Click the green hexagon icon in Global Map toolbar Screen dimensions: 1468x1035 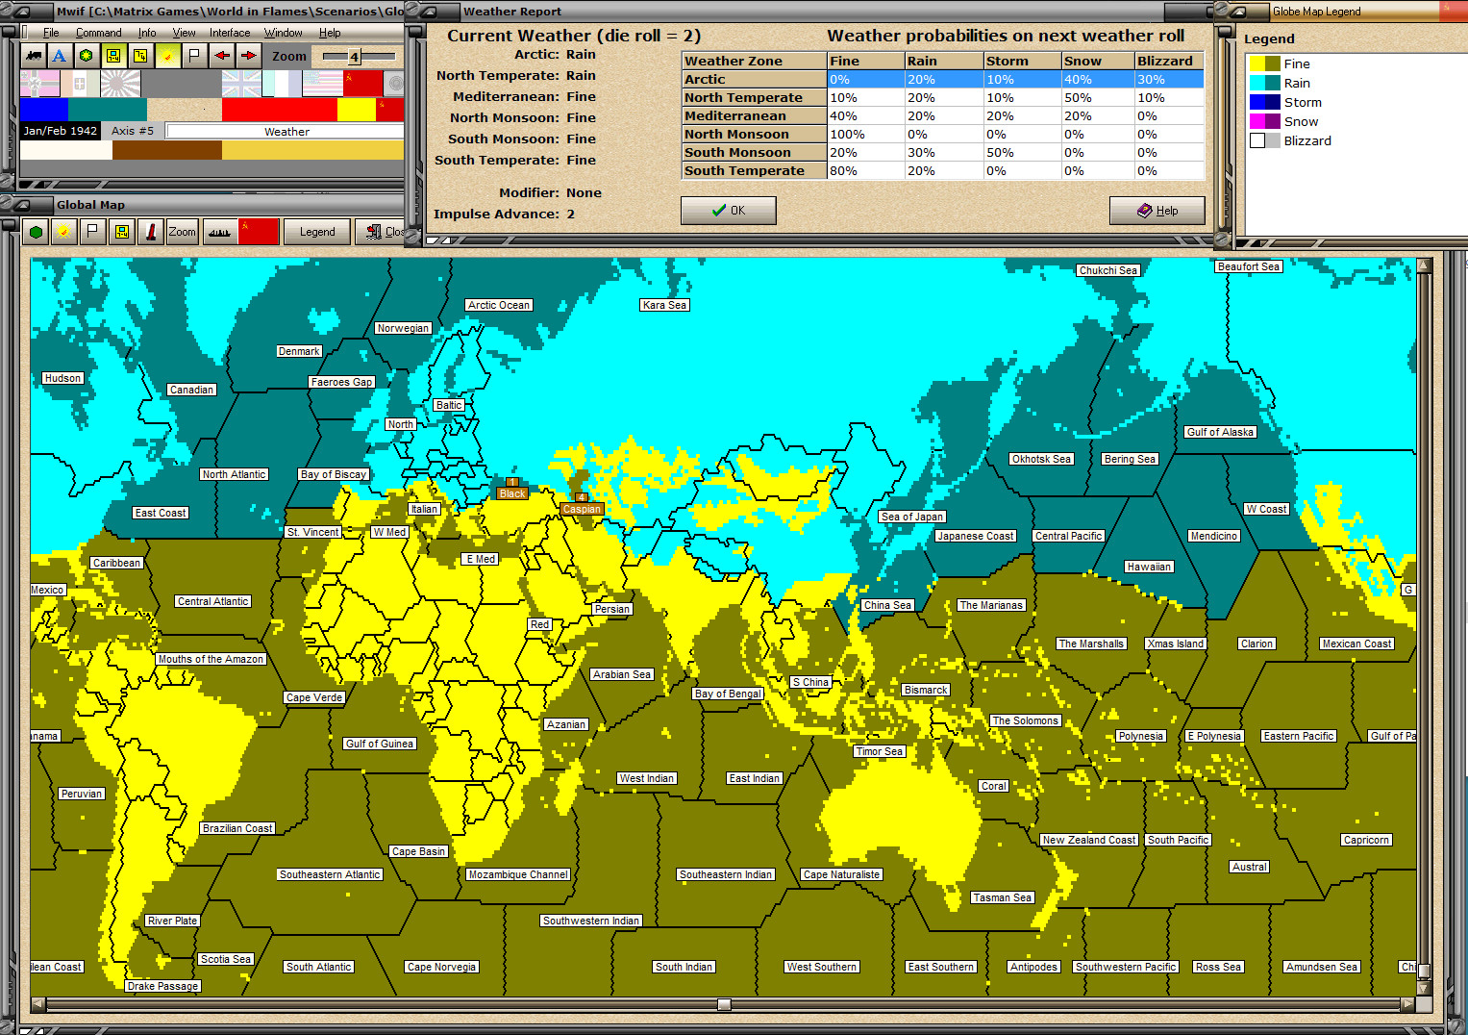[37, 232]
